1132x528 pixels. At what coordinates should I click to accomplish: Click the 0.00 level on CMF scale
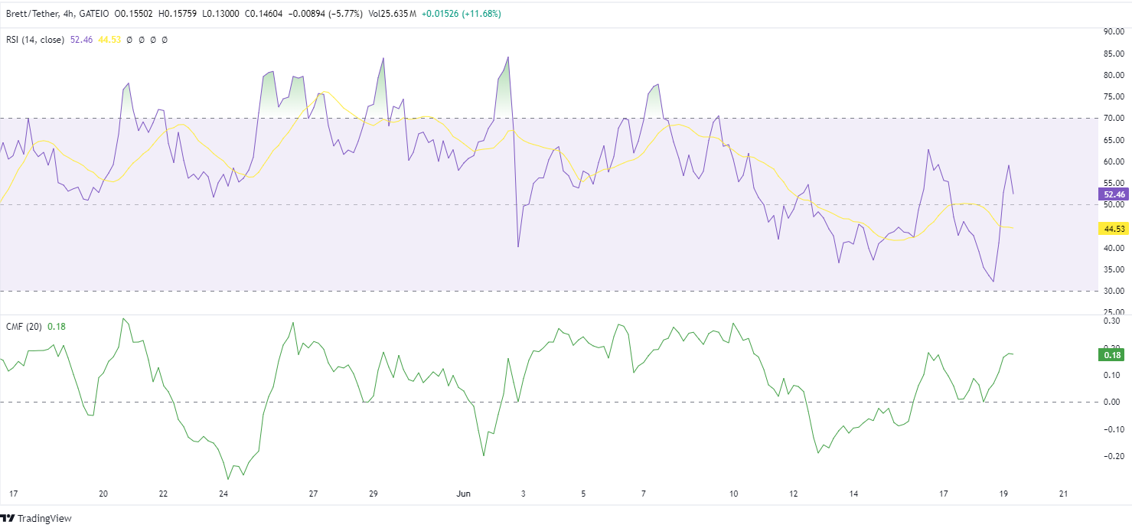click(1113, 402)
